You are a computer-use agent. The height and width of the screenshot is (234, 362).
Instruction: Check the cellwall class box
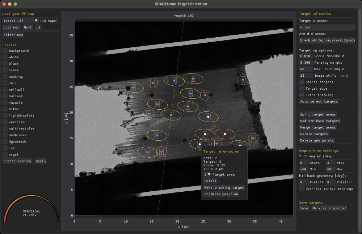[x=5, y=90]
